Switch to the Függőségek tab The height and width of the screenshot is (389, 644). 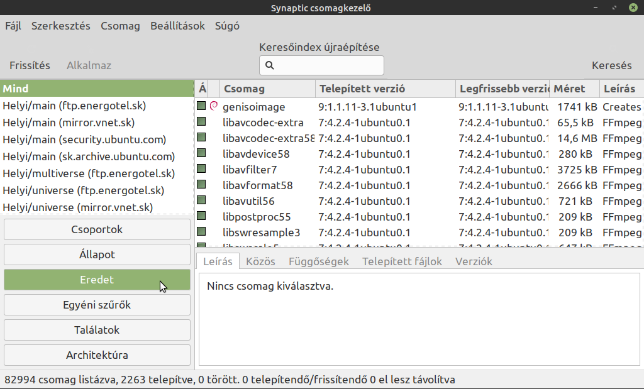[x=319, y=261]
